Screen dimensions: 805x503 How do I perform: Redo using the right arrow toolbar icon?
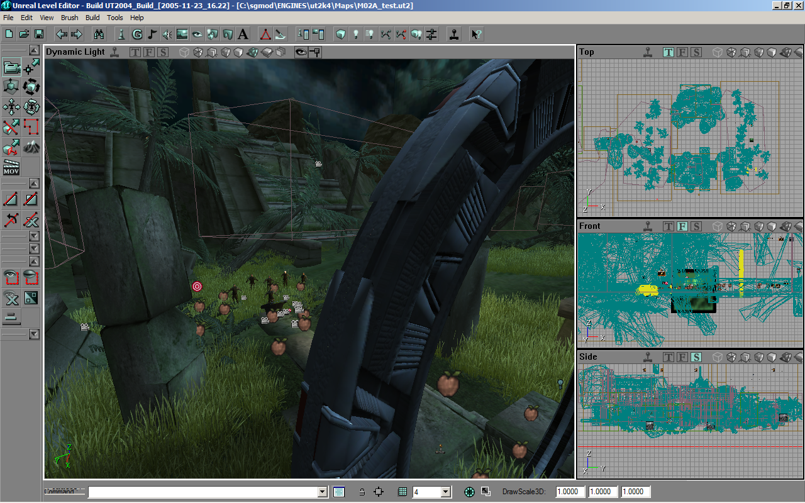[x=77, y=34]
